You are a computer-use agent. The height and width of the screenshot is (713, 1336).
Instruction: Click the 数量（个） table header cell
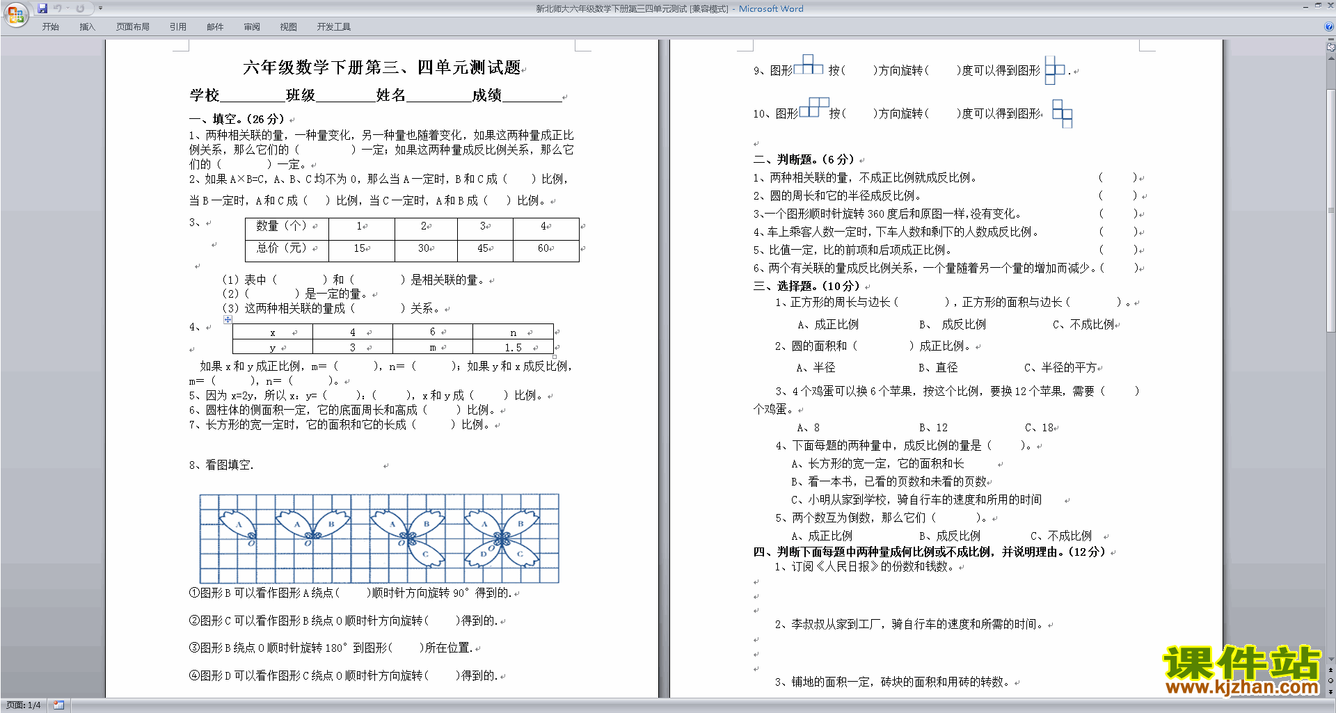[287, 228]
